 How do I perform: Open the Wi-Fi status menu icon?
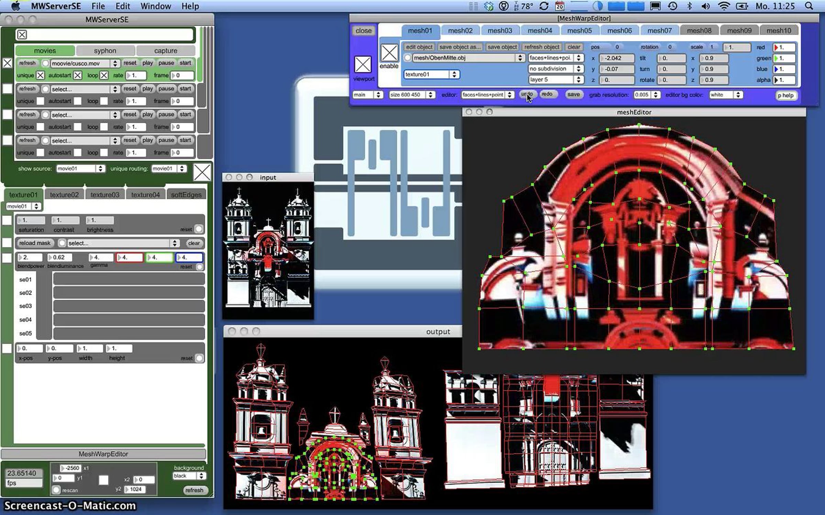tap(724, 6)
